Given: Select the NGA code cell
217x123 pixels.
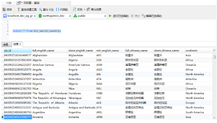Looking at the screenshot, I should coord(110,84).
